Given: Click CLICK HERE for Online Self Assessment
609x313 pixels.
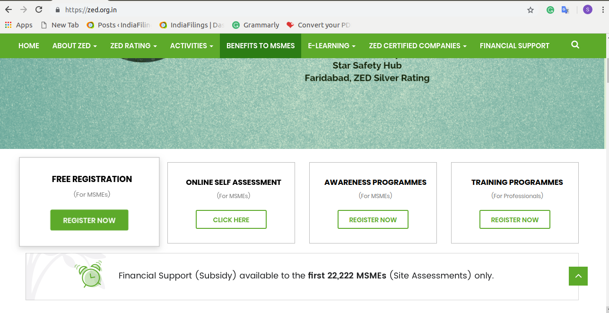Looking at the screenshot, I should click(231, 219).
